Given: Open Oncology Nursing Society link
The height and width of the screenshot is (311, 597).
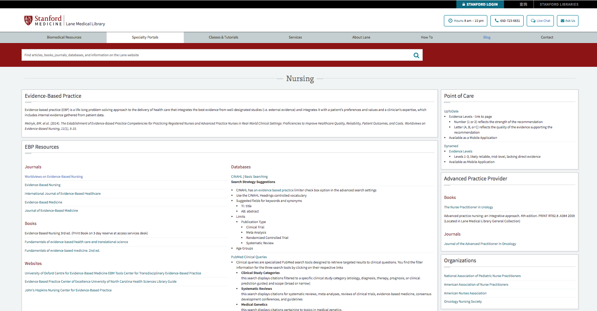Looking at the screenshot, I should [463, 302].
